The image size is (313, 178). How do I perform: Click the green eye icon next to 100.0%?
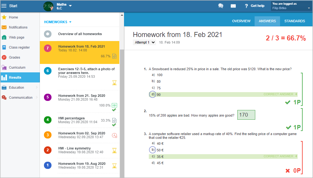pyautogui.click(x=114, y=105)
